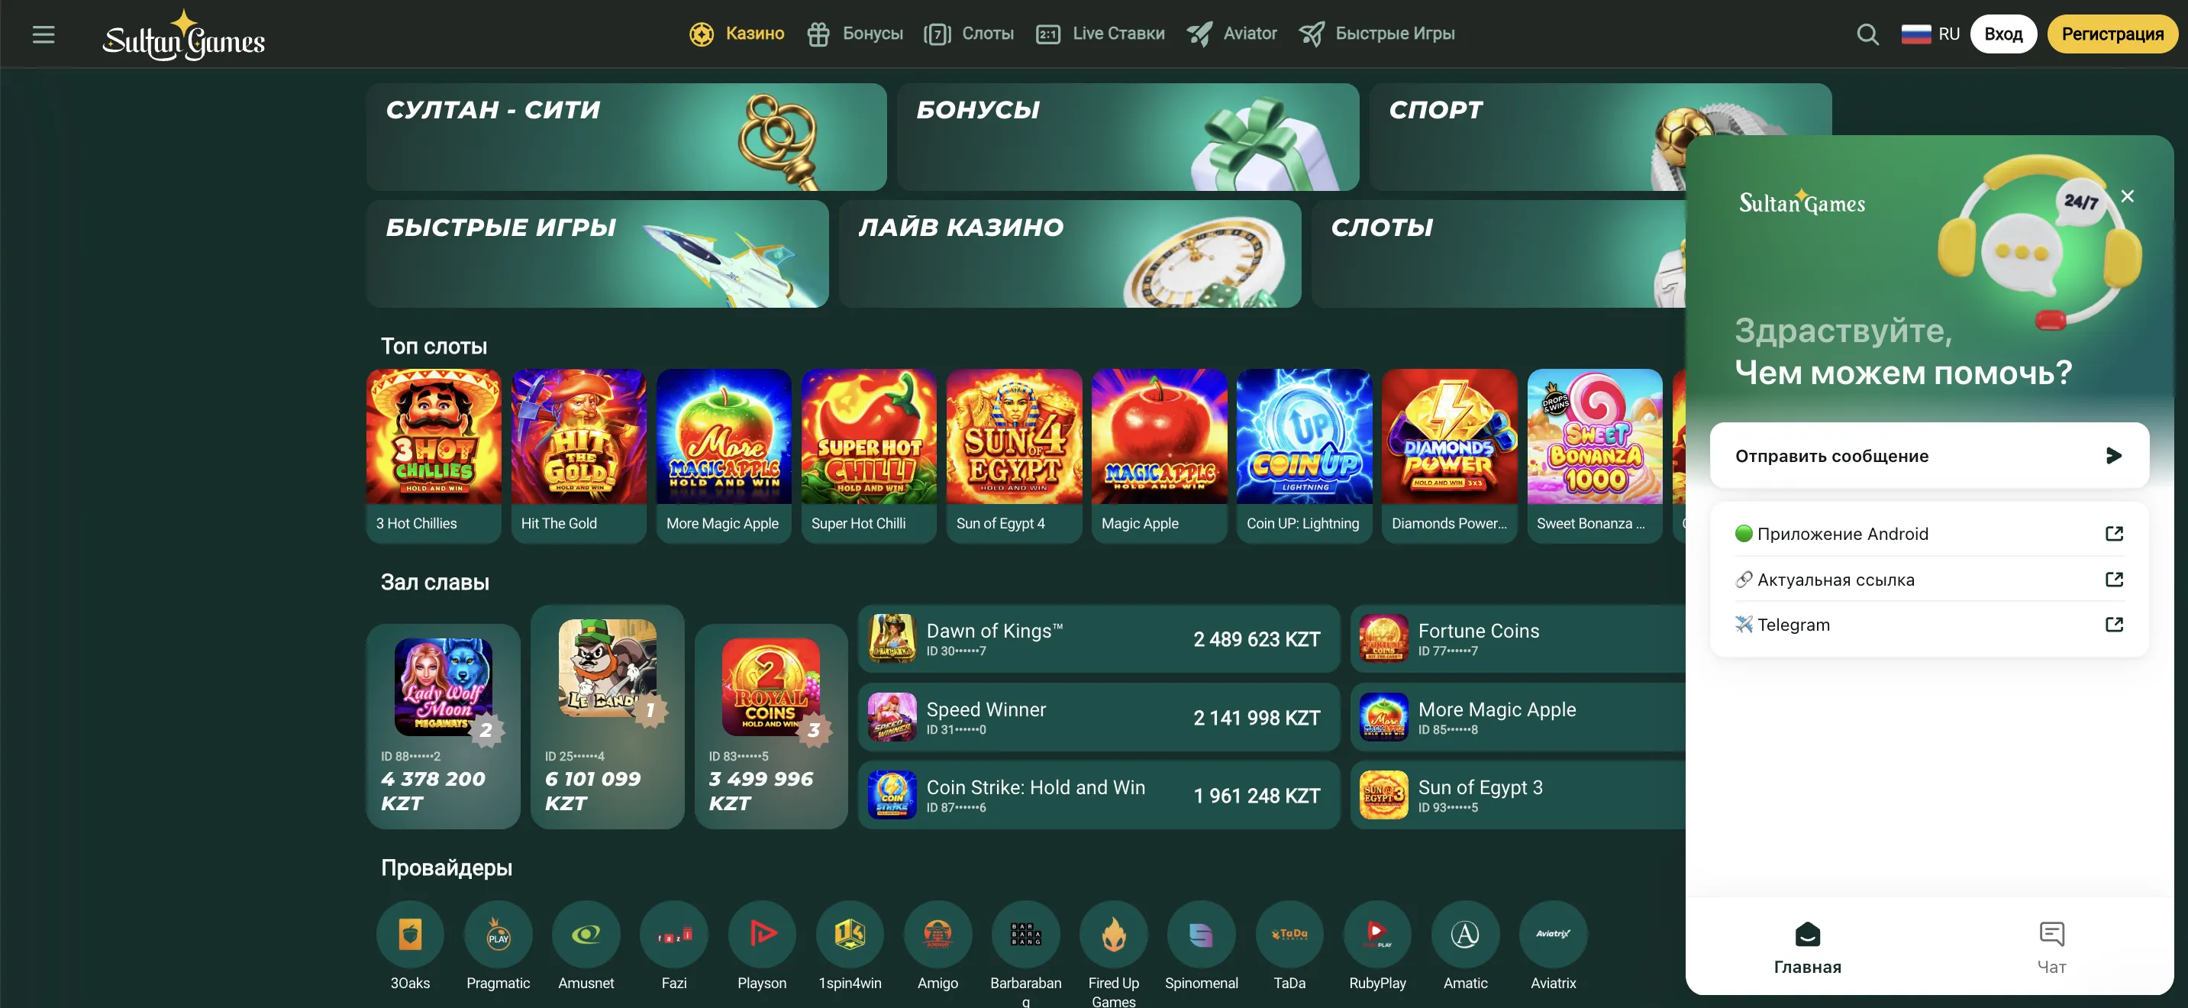
Task: Open the RU language selector
Action: tap(1929, 34)
